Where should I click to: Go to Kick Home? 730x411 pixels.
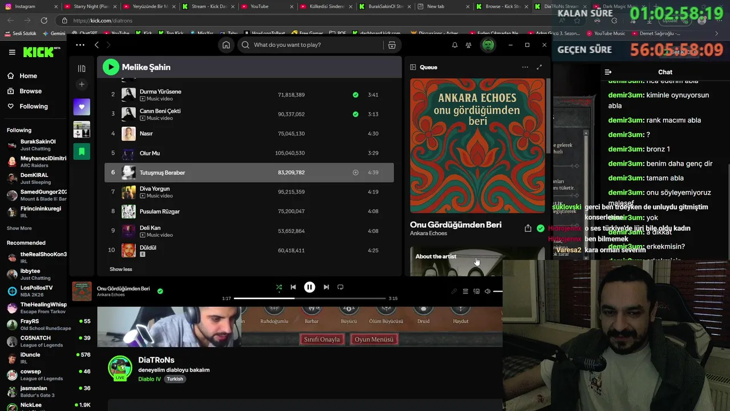22,76
